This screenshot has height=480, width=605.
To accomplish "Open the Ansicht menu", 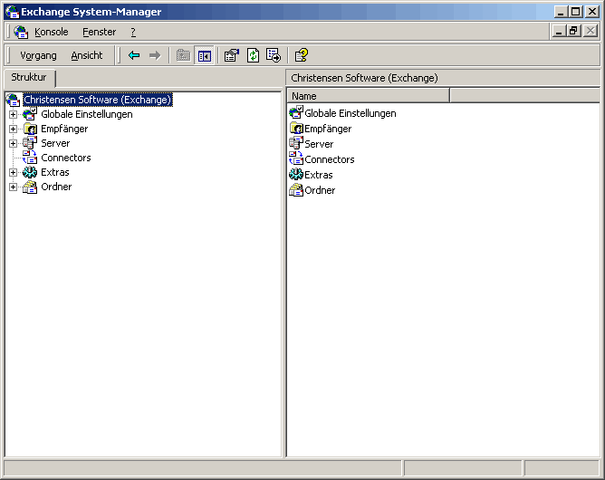I will (87, 55).
